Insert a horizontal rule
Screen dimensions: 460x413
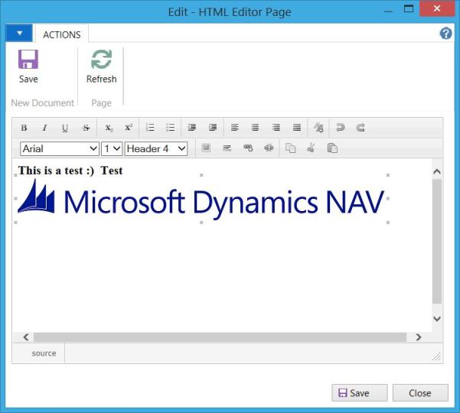pos(227,148)
